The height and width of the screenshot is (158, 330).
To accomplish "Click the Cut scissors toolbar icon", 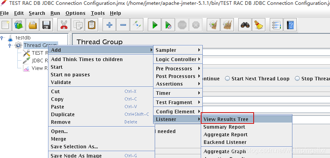I will (64, 25).
